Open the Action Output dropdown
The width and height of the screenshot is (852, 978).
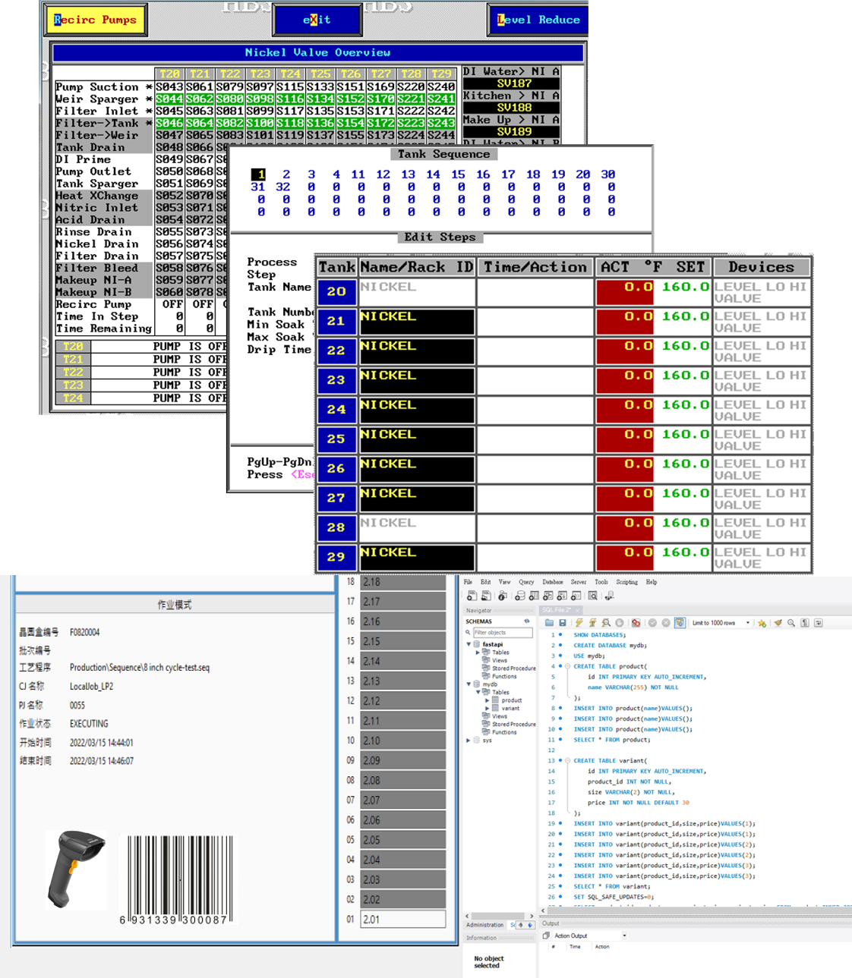[624, 936]
